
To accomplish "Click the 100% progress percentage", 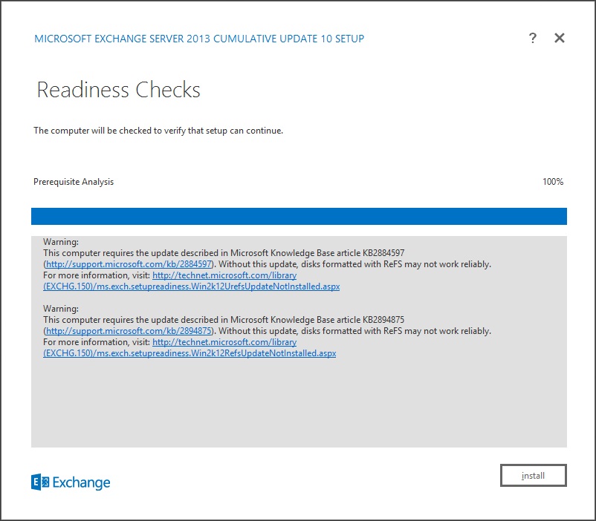I will pos(553,182).
